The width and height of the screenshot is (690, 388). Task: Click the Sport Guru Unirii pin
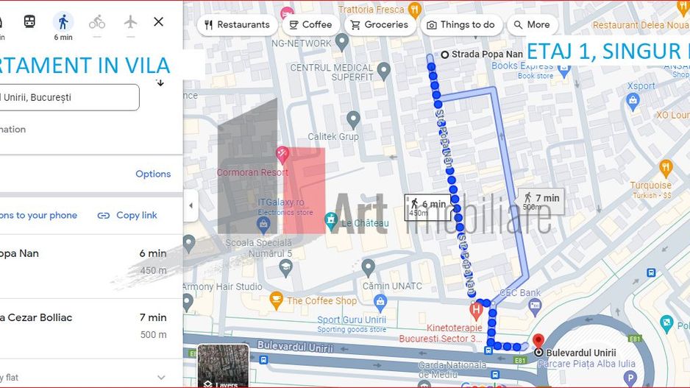[380, 303]
